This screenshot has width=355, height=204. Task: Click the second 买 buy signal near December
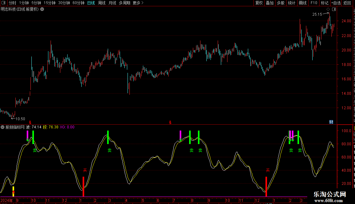tap(268, 170)
